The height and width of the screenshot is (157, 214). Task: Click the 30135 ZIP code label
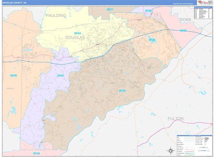(122, 91)
